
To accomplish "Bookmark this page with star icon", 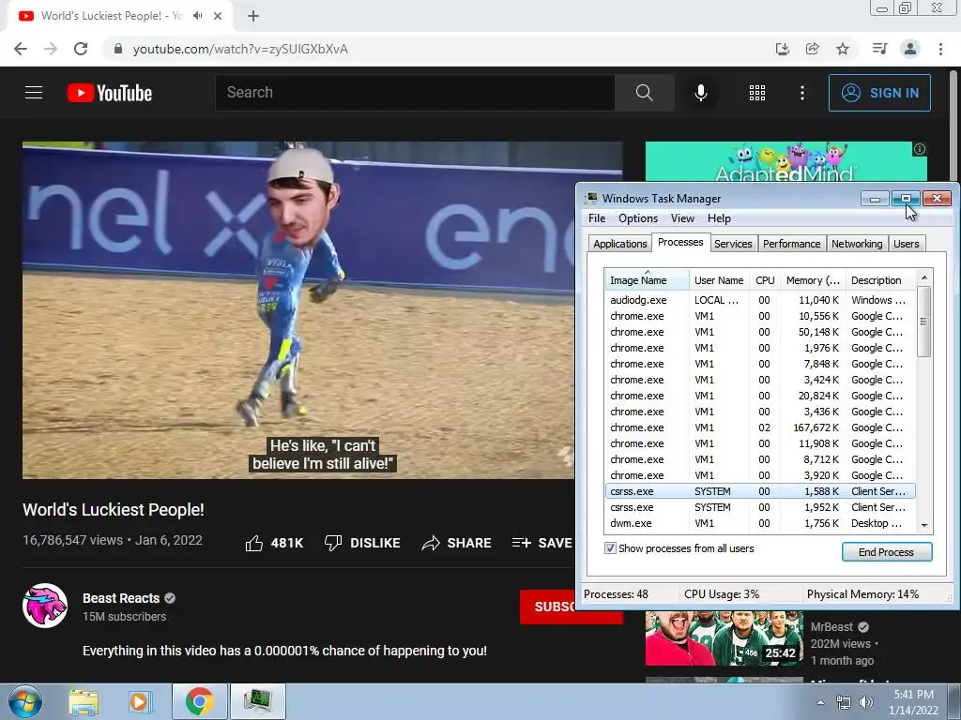I will (x=843, y=49).
